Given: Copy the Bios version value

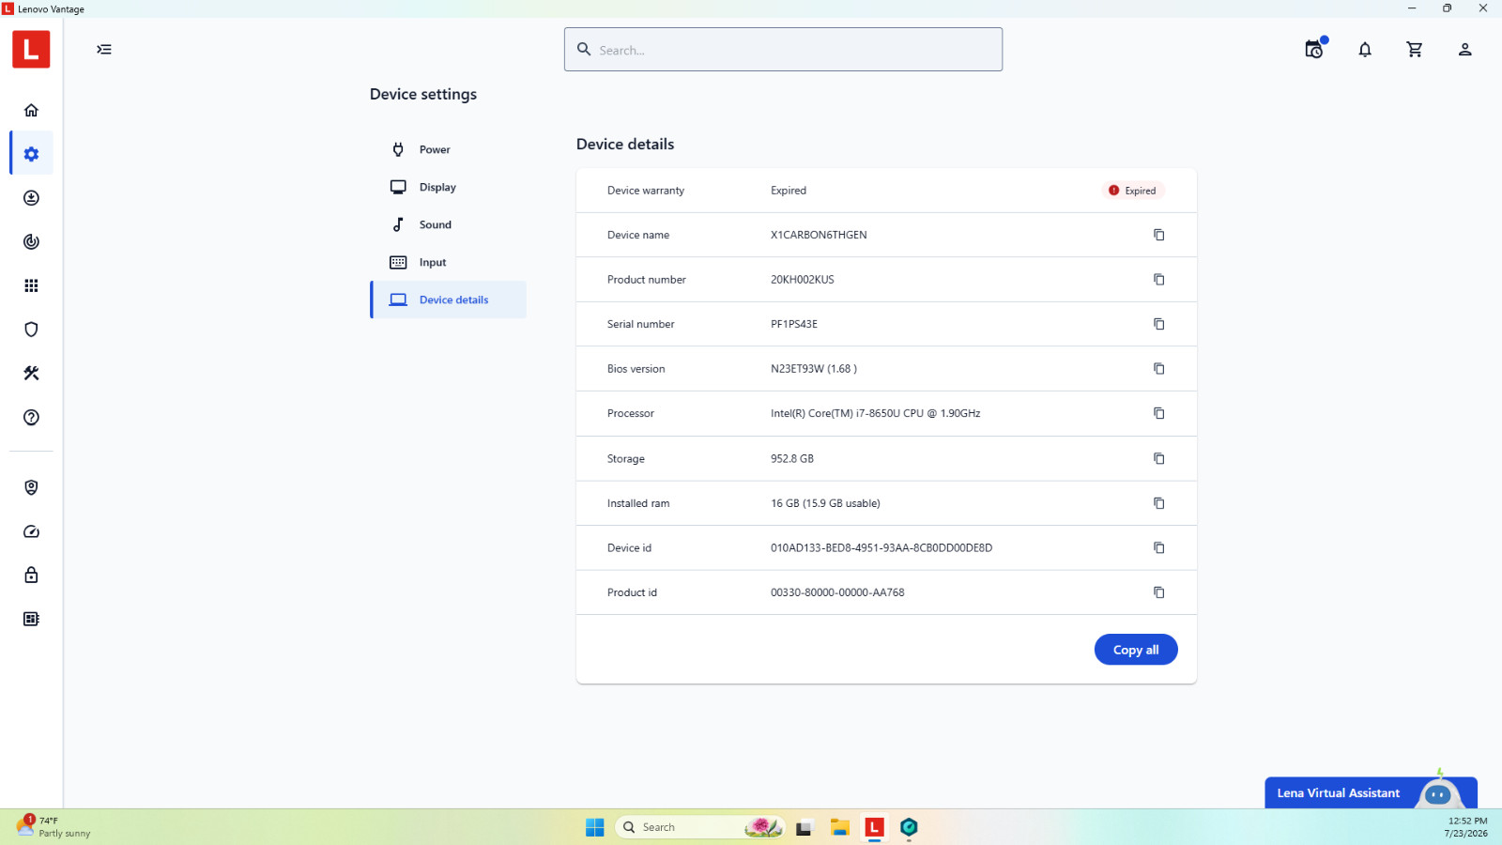Looking at the screenshot, I should (1159, 369).
